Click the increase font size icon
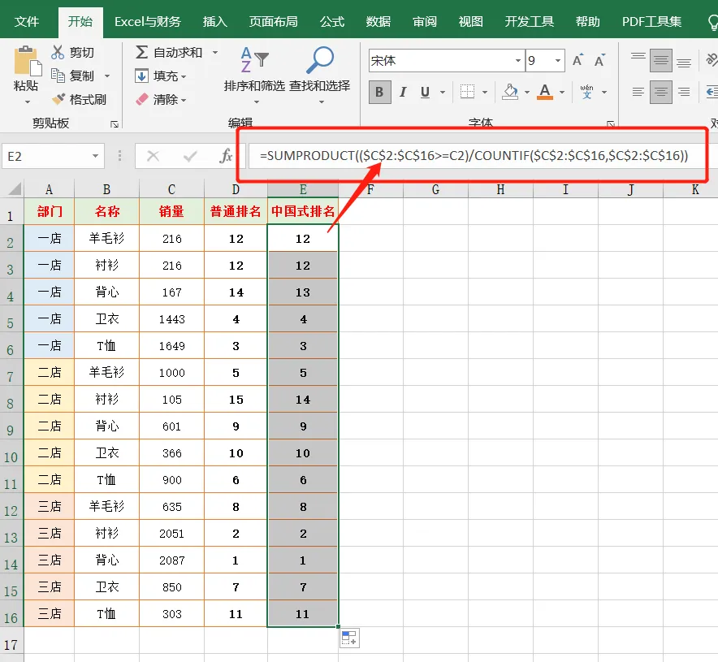This screenshot has width=718, height=662. coord(578,61)
